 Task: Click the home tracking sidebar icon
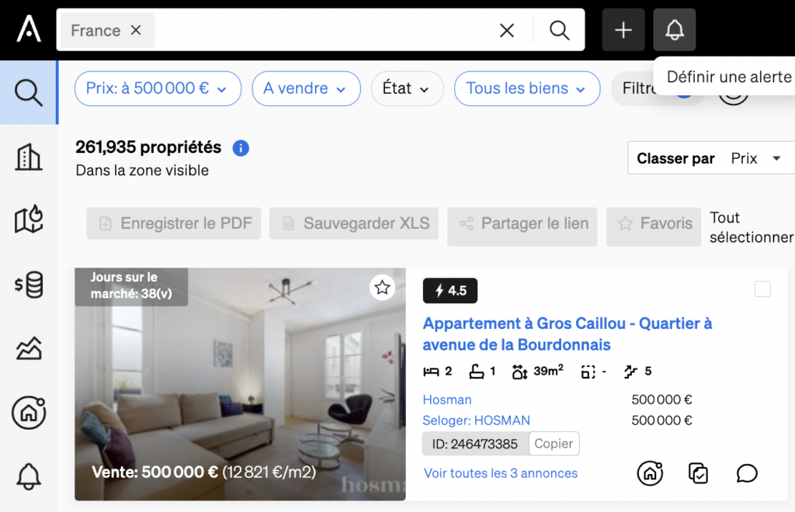(x=29, y=413)
